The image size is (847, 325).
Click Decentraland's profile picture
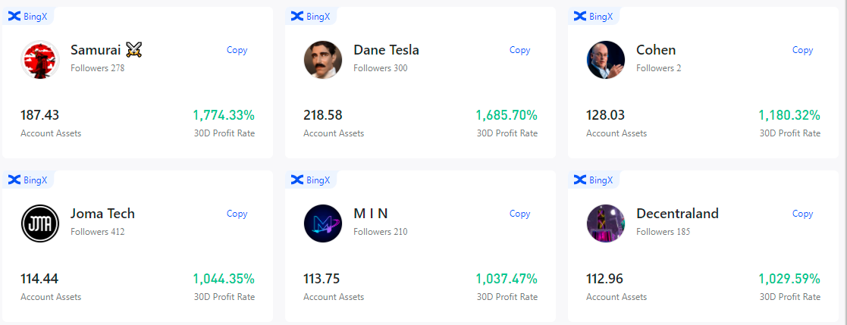(606, 223)
